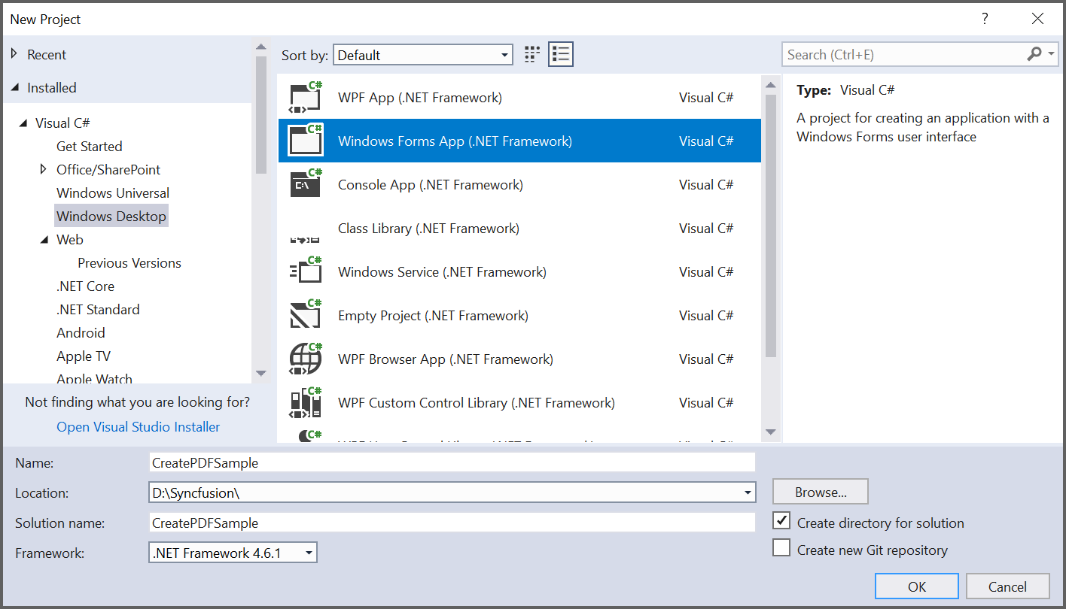Switch to medium icons list view

(561, 54)
